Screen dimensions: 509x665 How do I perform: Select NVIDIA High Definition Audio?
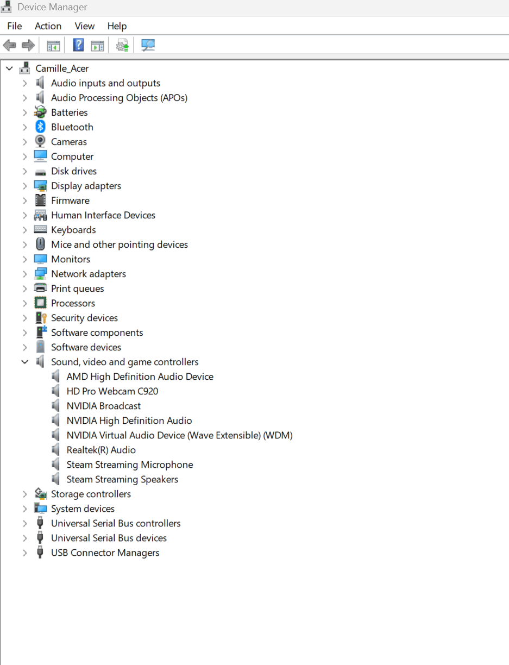129,421
